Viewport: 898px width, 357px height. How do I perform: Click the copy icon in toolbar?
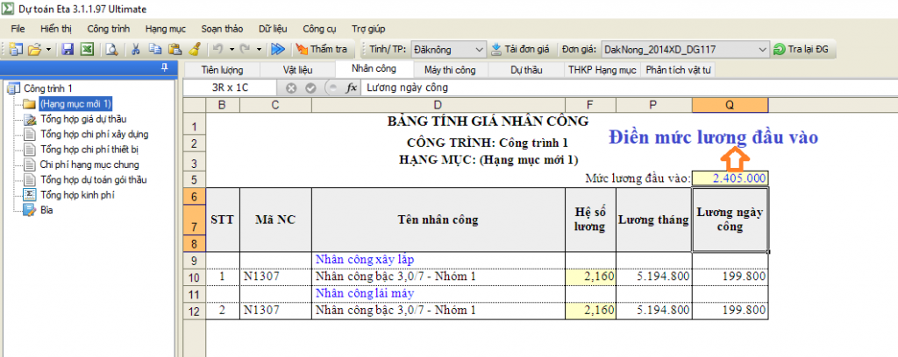[x=155, y=50]
